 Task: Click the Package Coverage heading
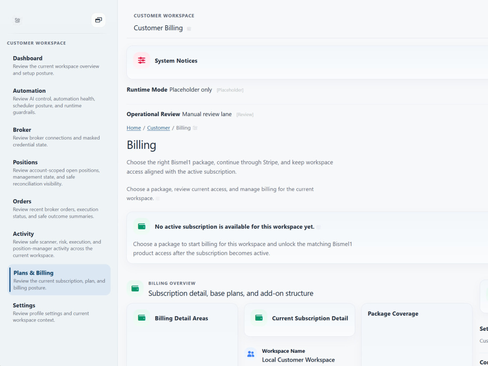393,313
